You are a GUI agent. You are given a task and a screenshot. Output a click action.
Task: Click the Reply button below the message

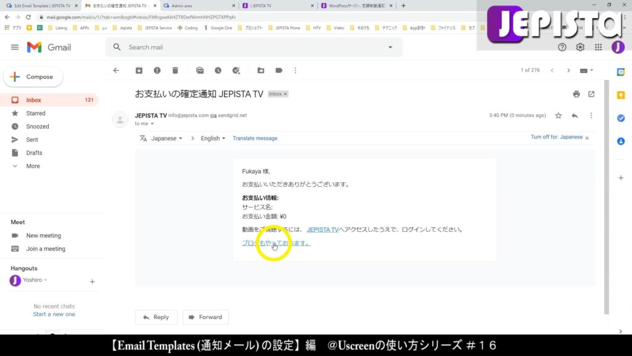tap(156, 317)
